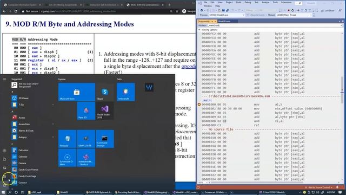Click Restart debugging icon in Visual Studio
This screenshot has height=195, width=346.
tap(292, 10)
